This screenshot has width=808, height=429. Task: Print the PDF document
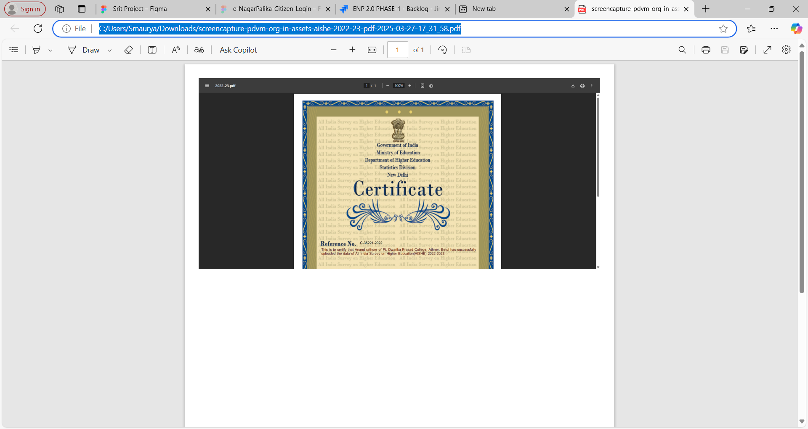(706, 50)
